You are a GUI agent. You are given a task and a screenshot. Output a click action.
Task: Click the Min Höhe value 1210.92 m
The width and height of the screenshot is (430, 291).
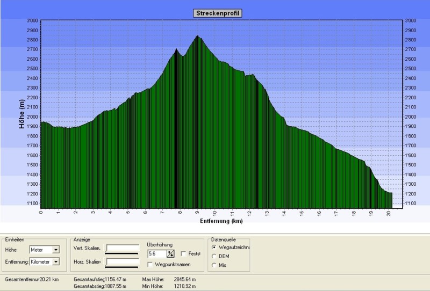[x=185, y=287]
